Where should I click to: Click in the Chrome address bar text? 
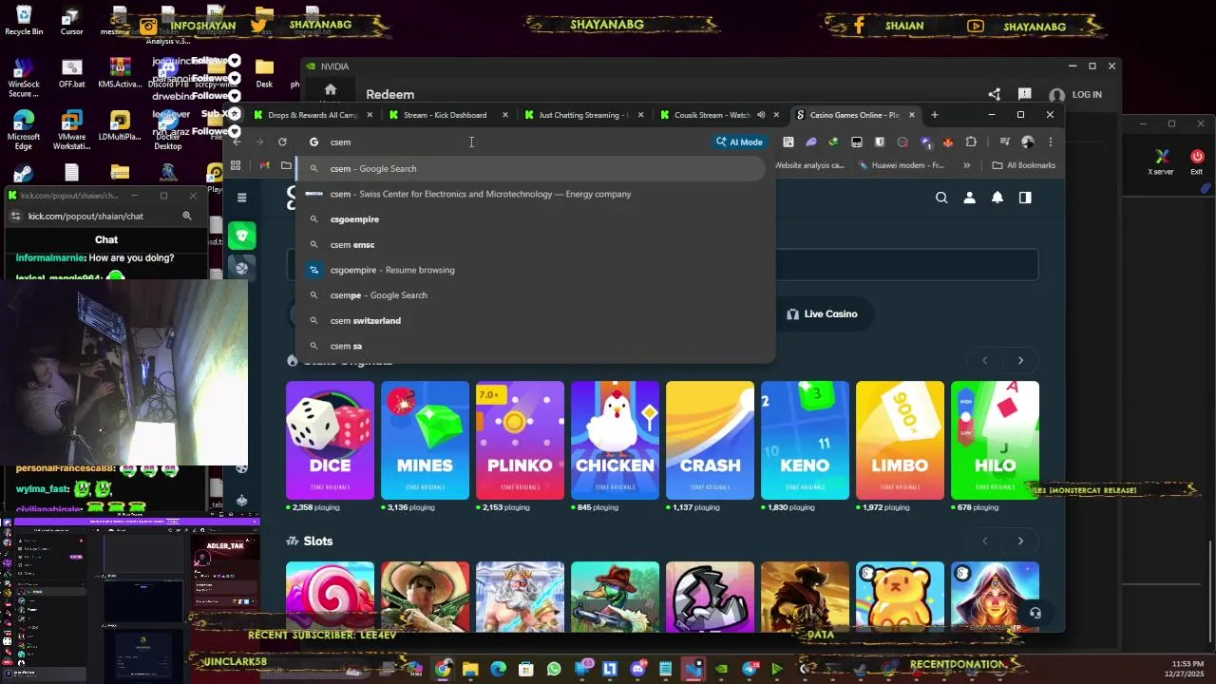pyautogui.click(x=340, y=142)
